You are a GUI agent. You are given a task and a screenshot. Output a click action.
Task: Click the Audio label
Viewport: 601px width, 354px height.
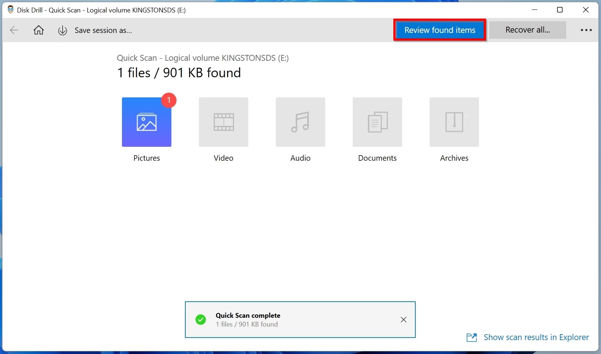pos(300,158)
